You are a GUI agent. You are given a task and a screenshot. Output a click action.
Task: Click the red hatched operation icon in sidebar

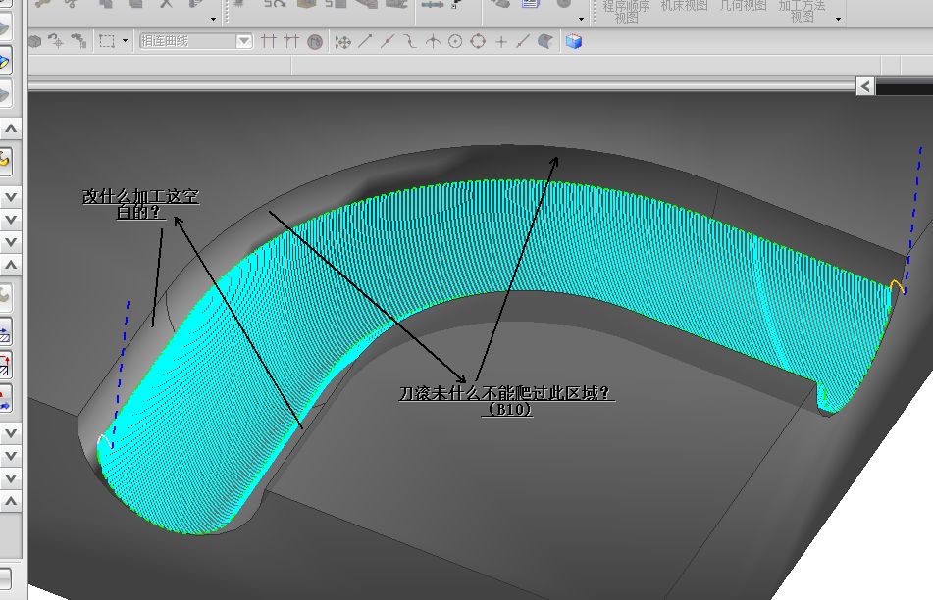5,365
